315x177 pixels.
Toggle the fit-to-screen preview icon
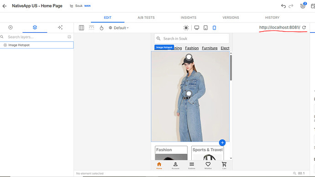[186, 28]
